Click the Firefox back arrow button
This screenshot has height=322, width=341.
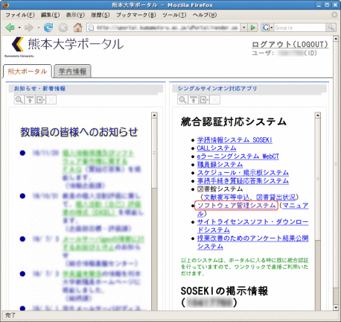click(x=10, y=28)
